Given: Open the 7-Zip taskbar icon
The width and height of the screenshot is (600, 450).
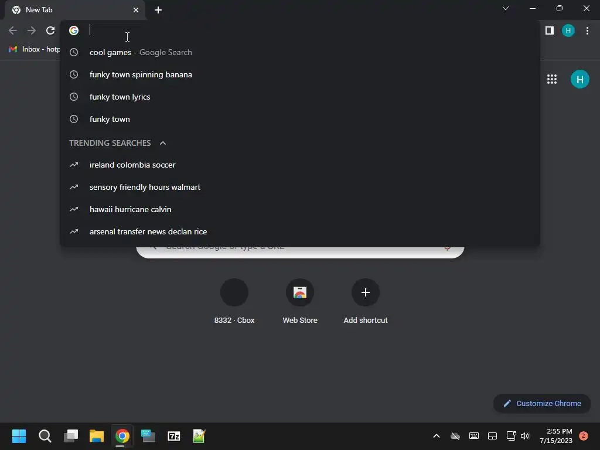Looking at the screenshot, I should pos(173,436).
